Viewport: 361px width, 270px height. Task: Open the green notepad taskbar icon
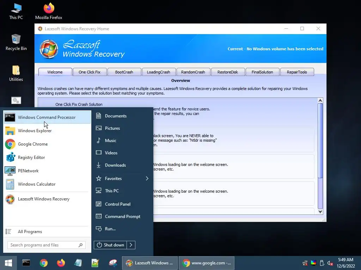click(x=95, y=263)
